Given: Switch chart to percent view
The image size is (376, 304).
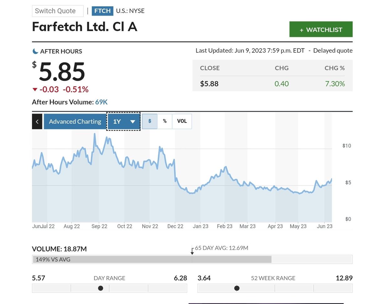Looking at the screenshot, I should pos(165,121).
